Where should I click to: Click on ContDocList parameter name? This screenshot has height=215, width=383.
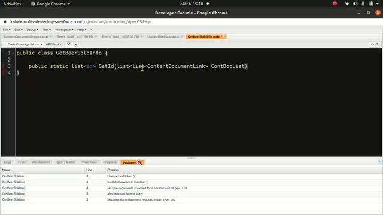tap(227, 66)
